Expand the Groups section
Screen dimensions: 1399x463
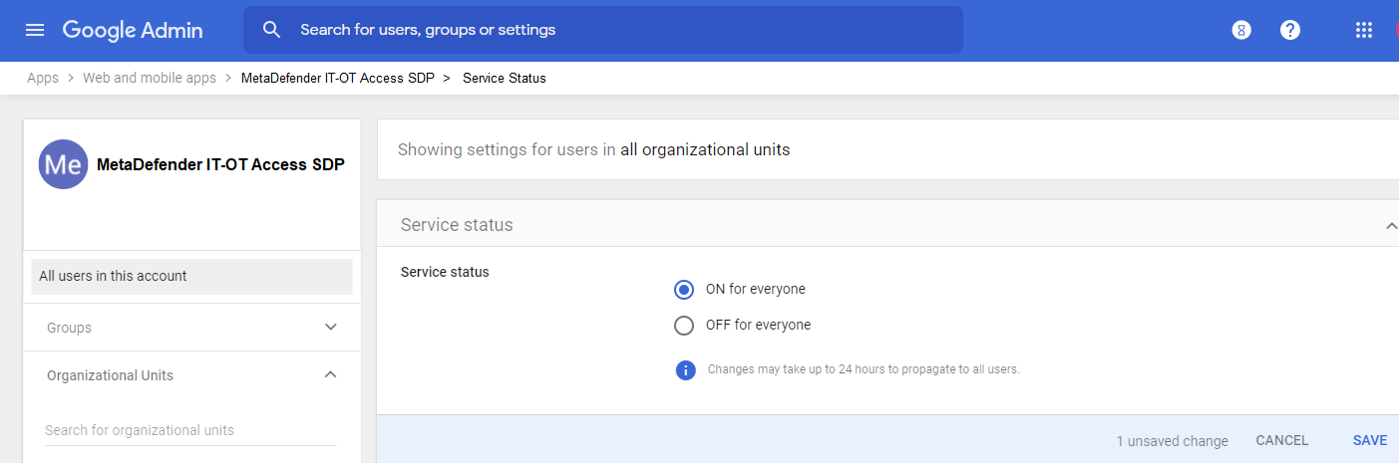(x=331, y=328)
